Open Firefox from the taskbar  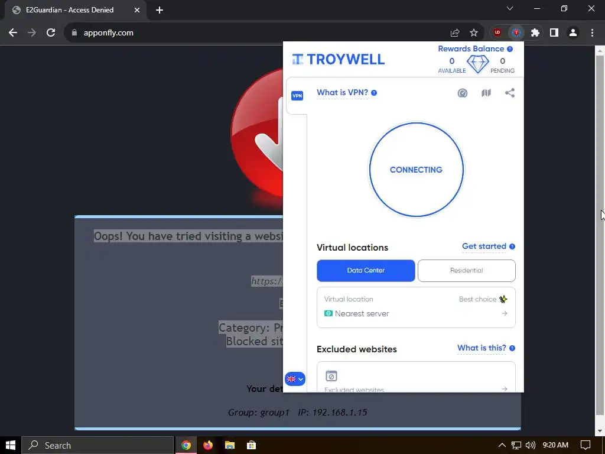(x=208, y=445)
